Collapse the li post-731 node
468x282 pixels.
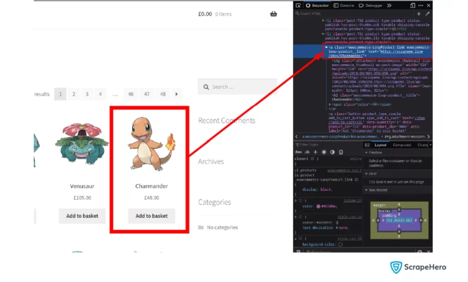(323, 34)
